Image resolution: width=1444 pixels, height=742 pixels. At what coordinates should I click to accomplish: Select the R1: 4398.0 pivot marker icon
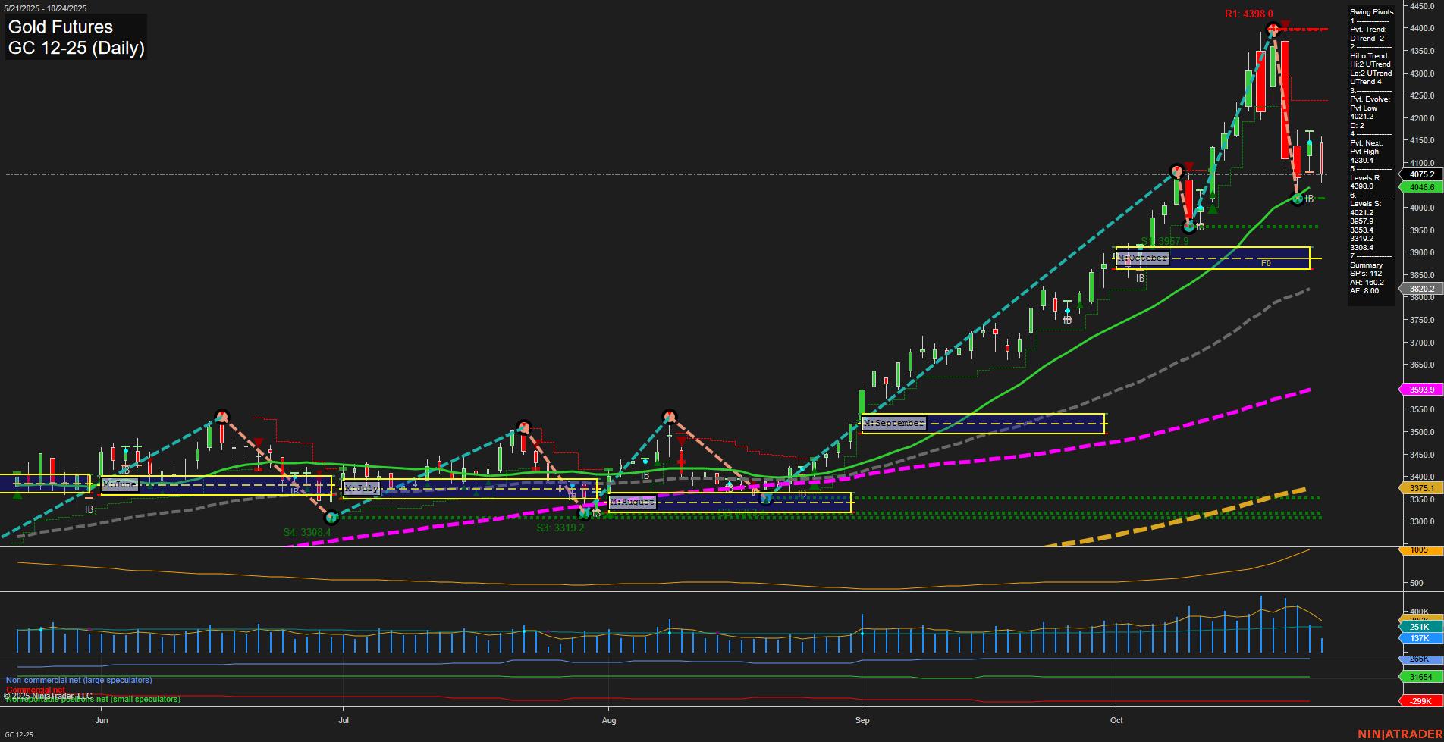pos(1274,30)
